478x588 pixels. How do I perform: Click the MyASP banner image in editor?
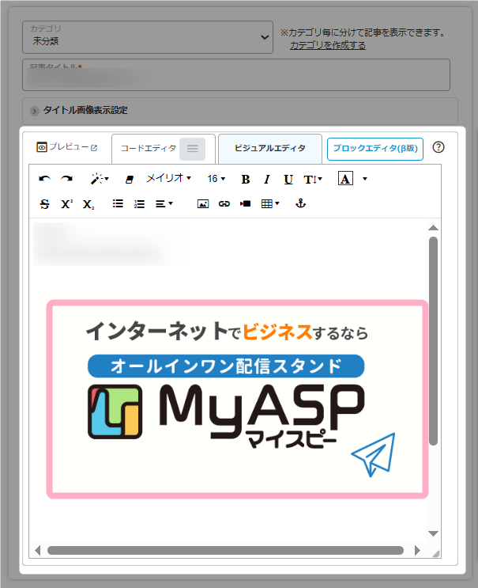coord(237,399)
